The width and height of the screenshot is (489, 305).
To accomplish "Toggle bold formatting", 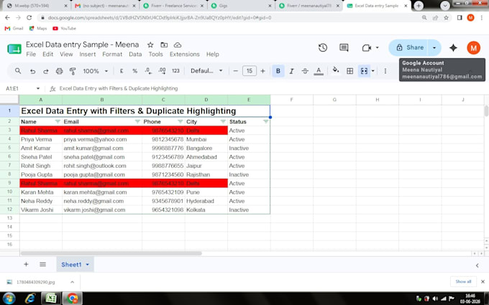I will click(278, 71).
